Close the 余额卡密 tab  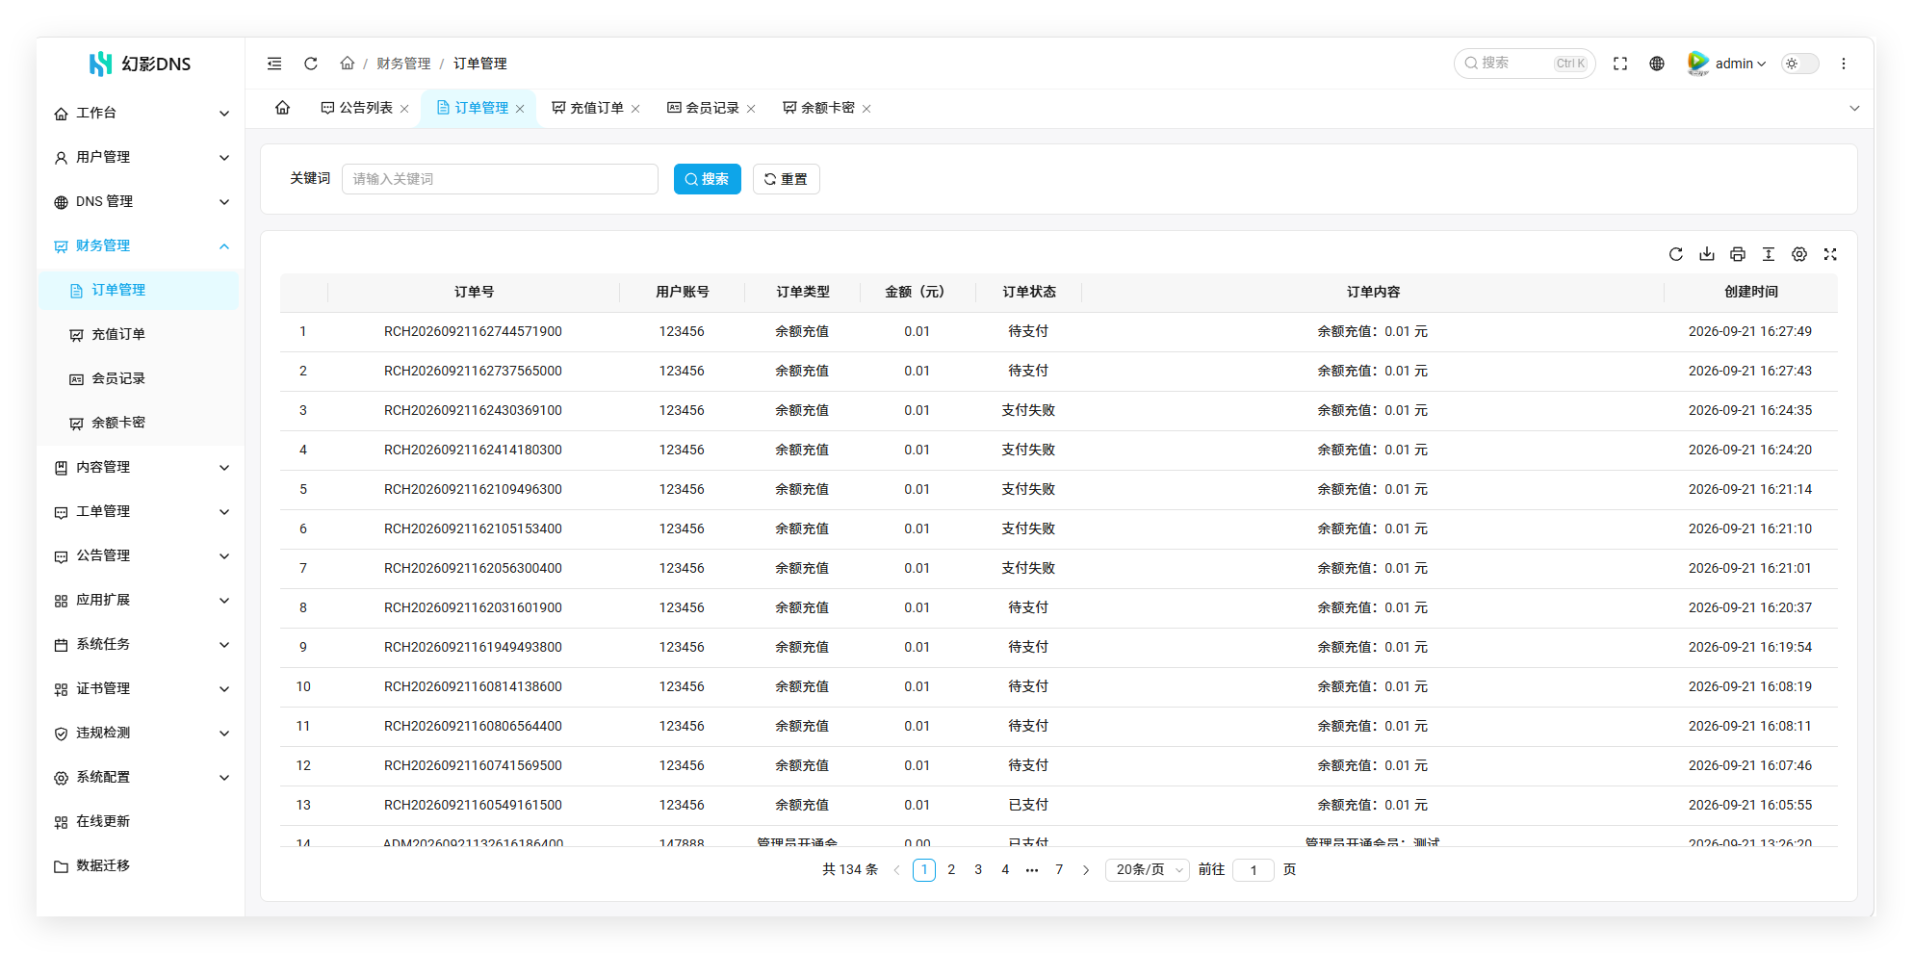tap(866, 109)
